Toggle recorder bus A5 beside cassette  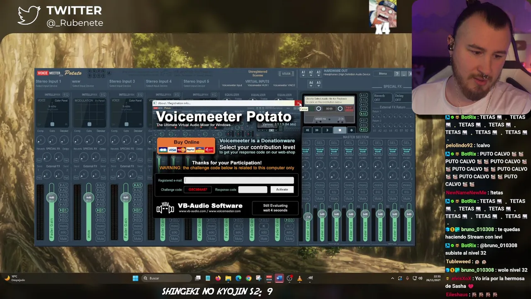point(363,113)
